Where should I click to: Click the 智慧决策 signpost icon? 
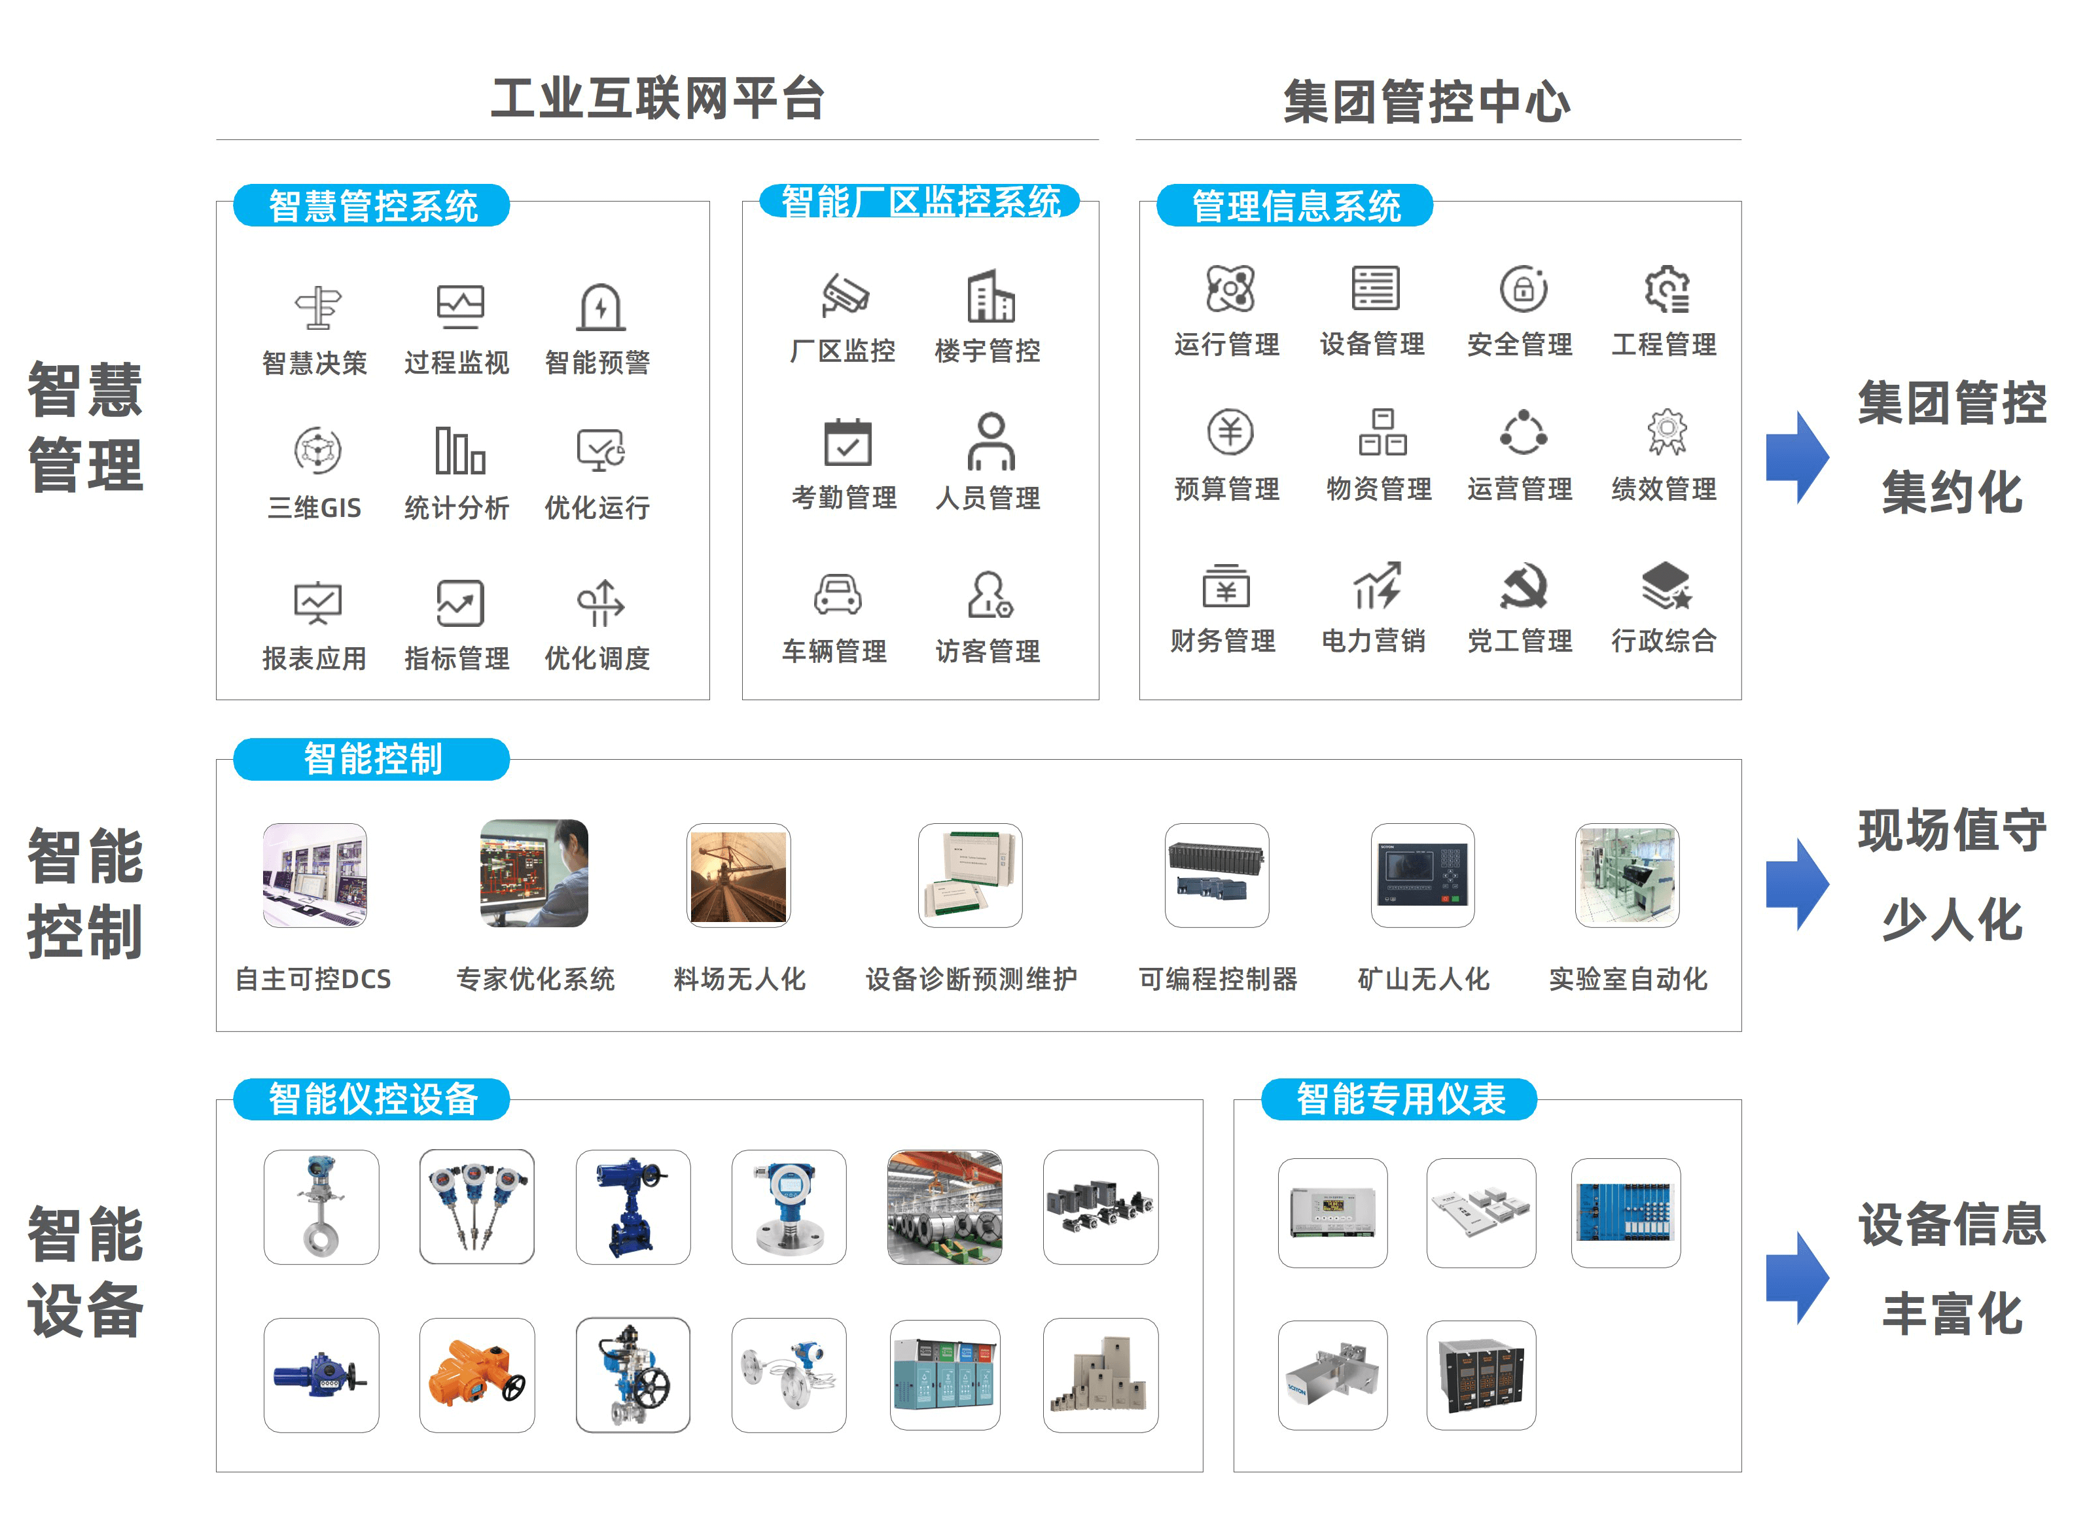(x=317, y=308)
